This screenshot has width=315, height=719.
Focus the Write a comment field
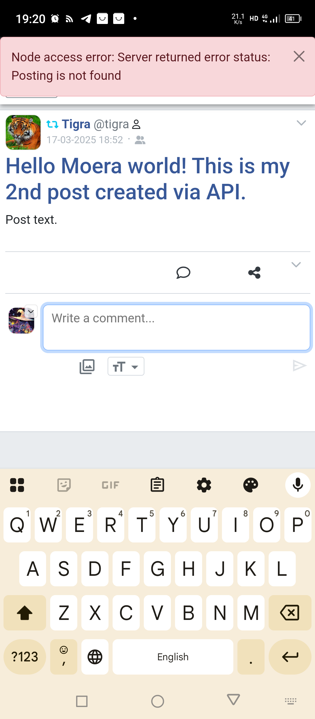coord(176,327)
